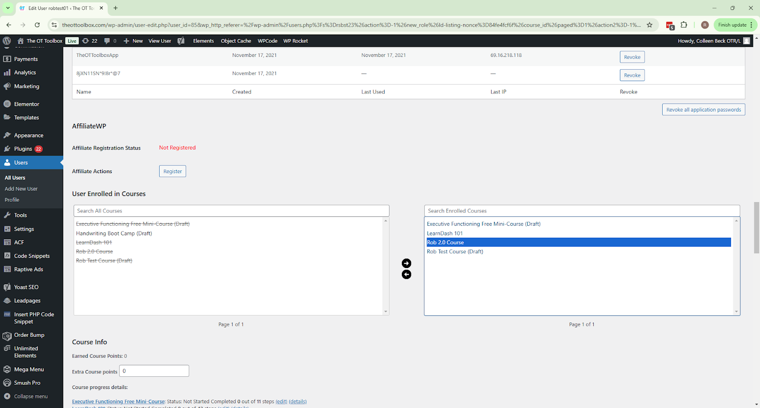Click View User in admin bar

pyautogui.click(x=160, y=41)
